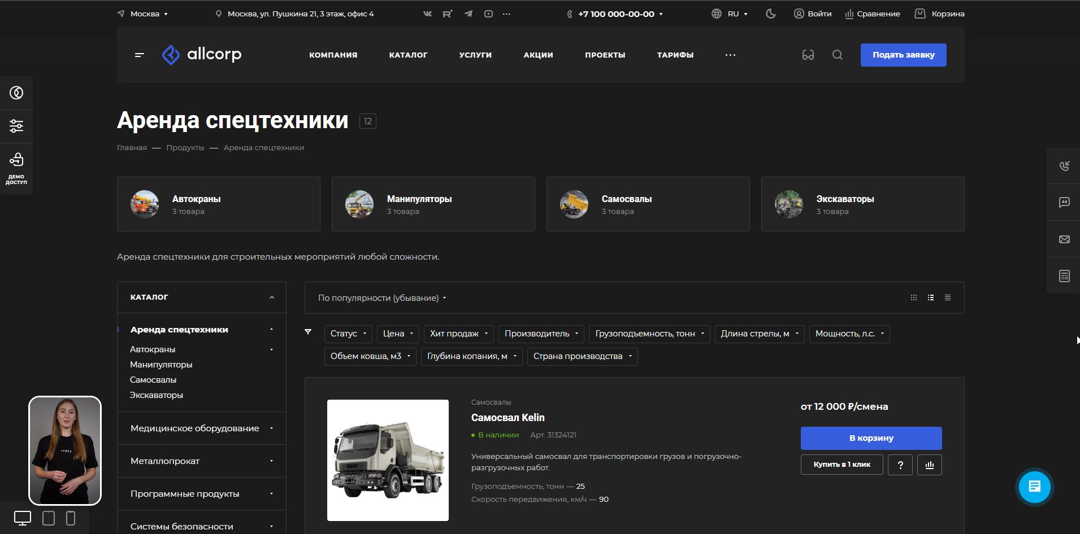Open the YouTube social icon
1080x534 pixels.
(x=489, y=14)
